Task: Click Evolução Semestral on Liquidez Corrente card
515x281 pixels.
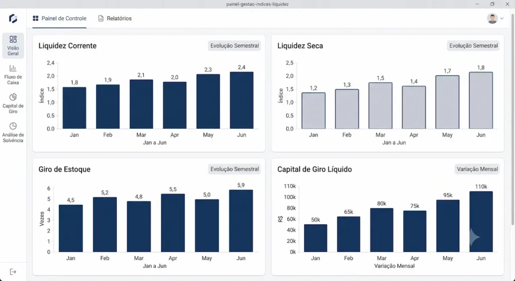Action: tap(234, 46)
